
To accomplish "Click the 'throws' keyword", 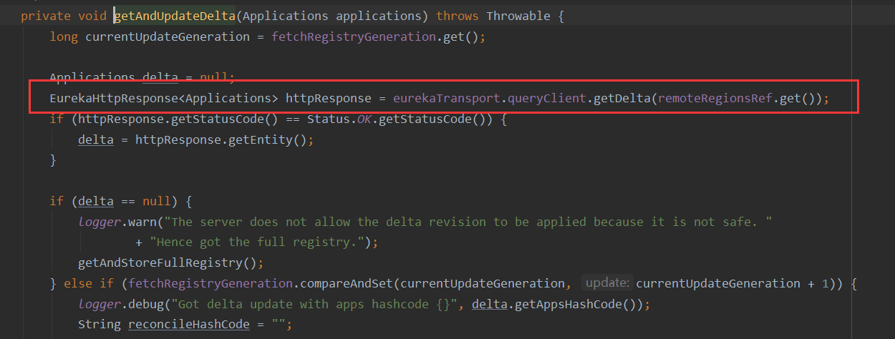I will 457,16.
